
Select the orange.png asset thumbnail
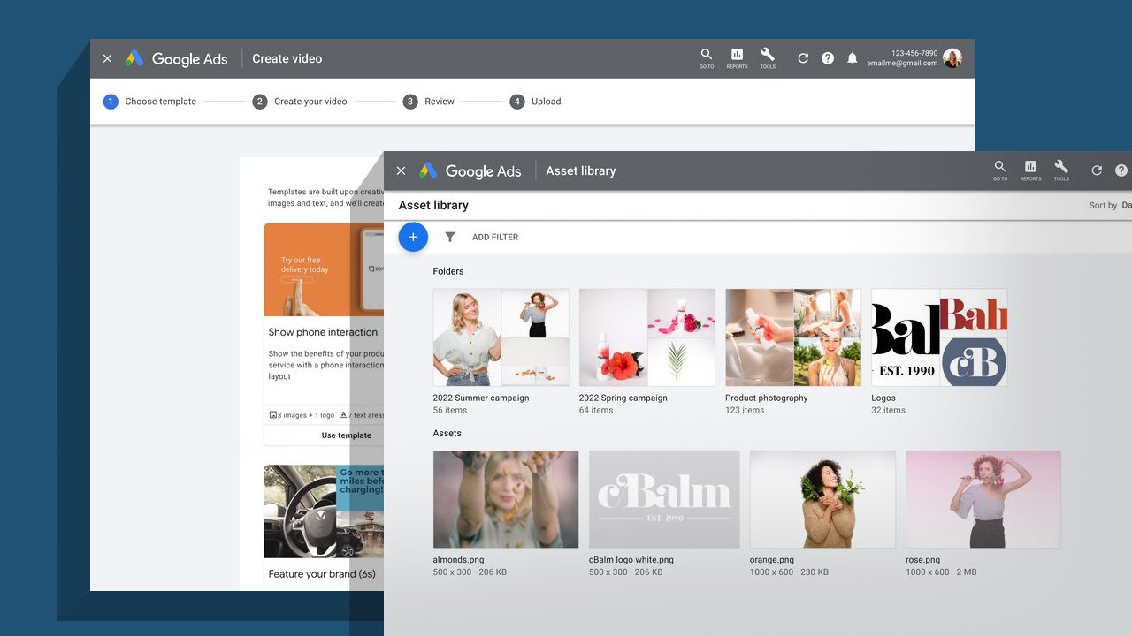click(x=822, y=499)
